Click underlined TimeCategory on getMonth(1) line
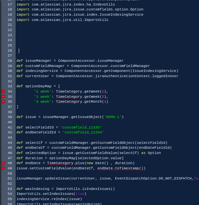Image resolution: width=199 pixels, height=205 pixels. point(69,102)
